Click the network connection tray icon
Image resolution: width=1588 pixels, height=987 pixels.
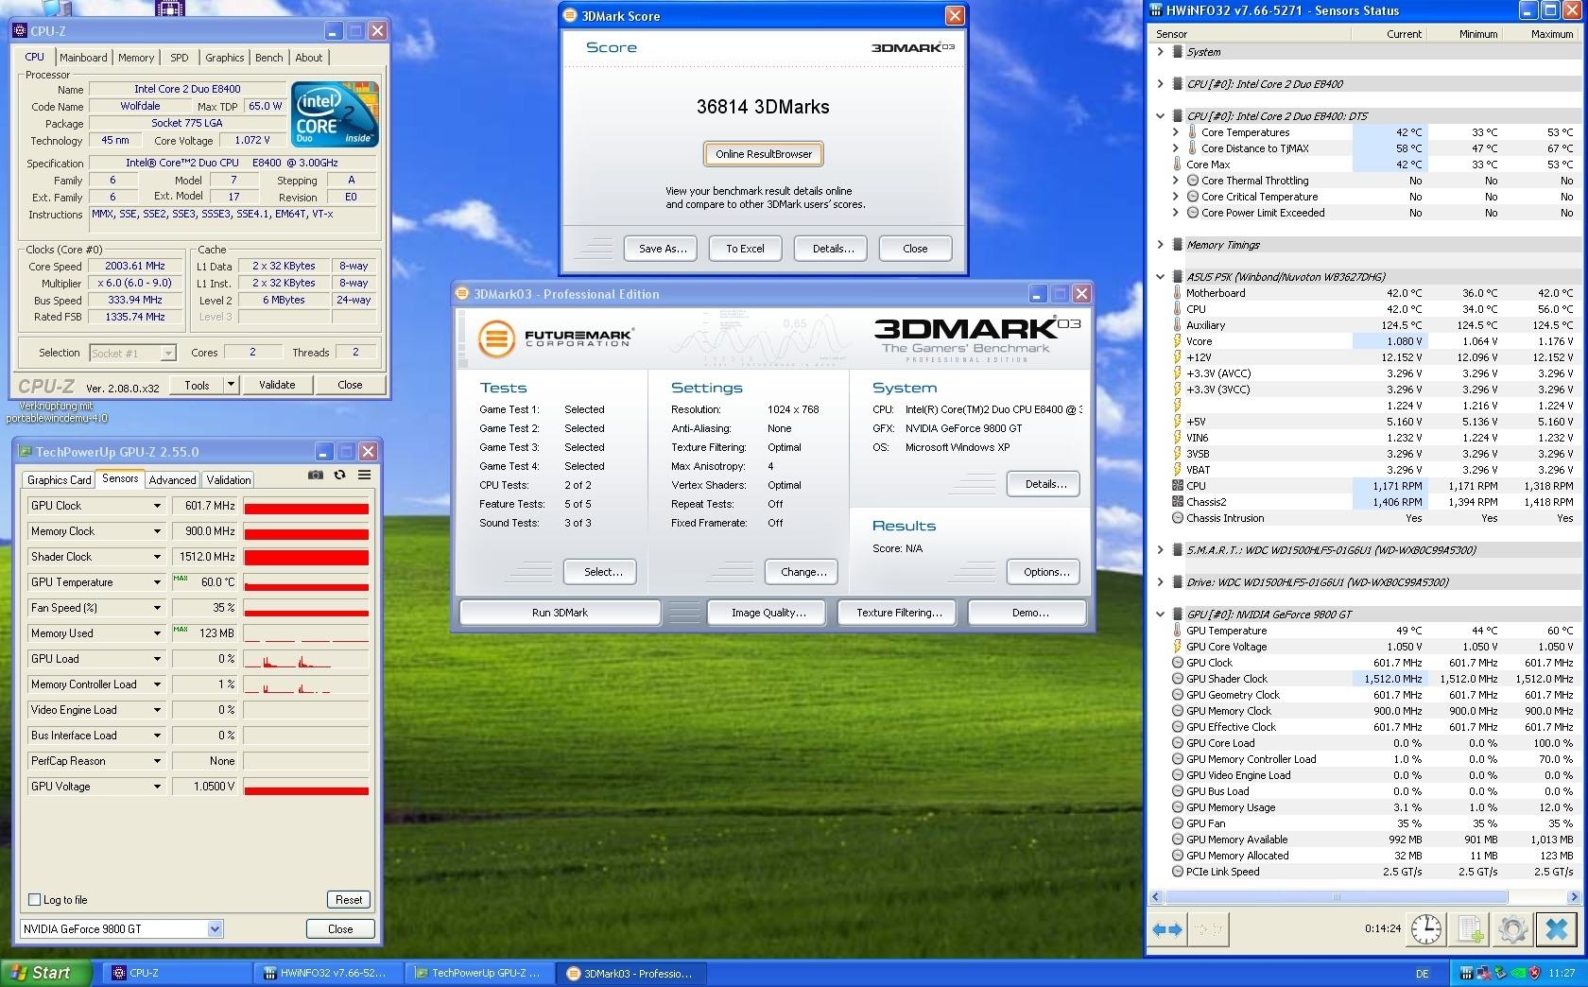(1483, 973)
